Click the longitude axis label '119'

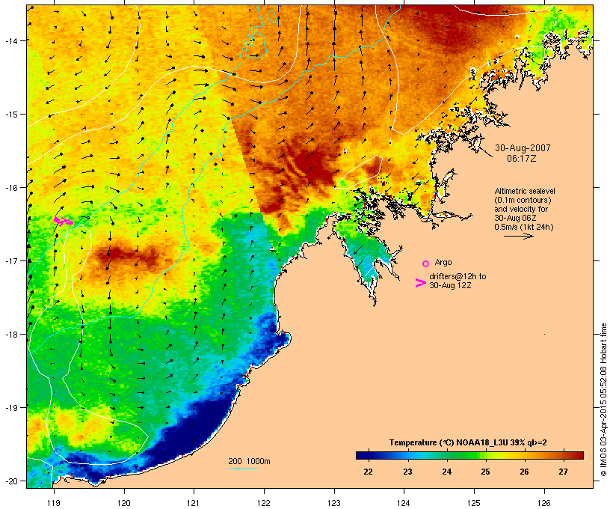pyautogui.click(x=54, y=503)
